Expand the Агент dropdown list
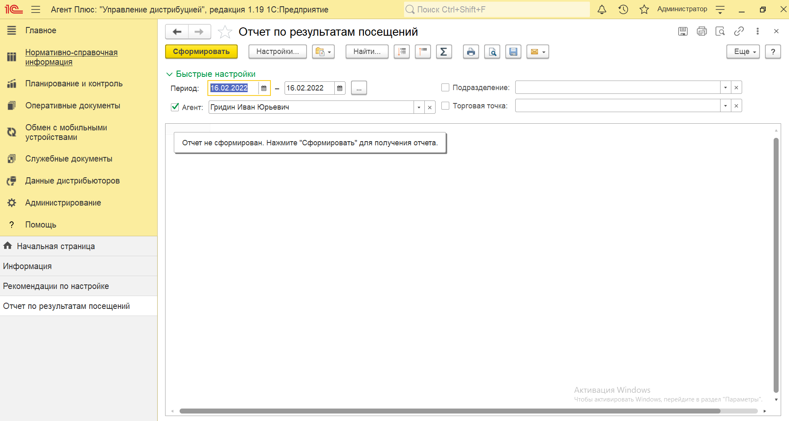The image size is (789, 421). pyautogui.click(x=419, y=107)
